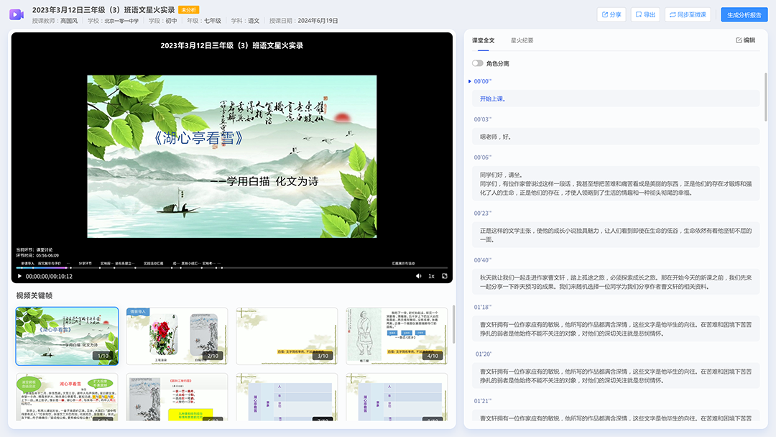Mute the video volume
776x437 pixels.
pyautogui.click(x=419, y=276)
